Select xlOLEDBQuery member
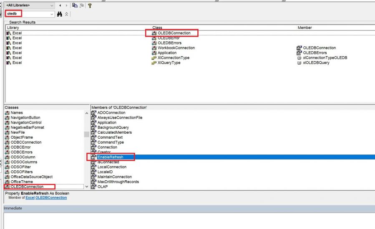This screenshot has height=229, width=375. [316, 62]
